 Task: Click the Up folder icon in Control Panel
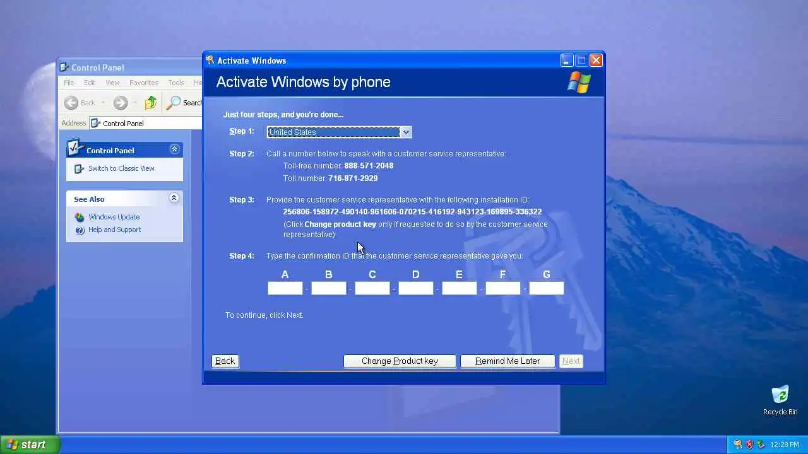coord(150,103)
